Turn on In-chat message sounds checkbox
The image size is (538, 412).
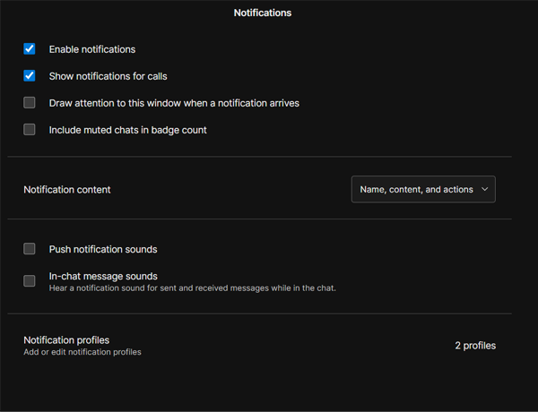coord(30,281)
